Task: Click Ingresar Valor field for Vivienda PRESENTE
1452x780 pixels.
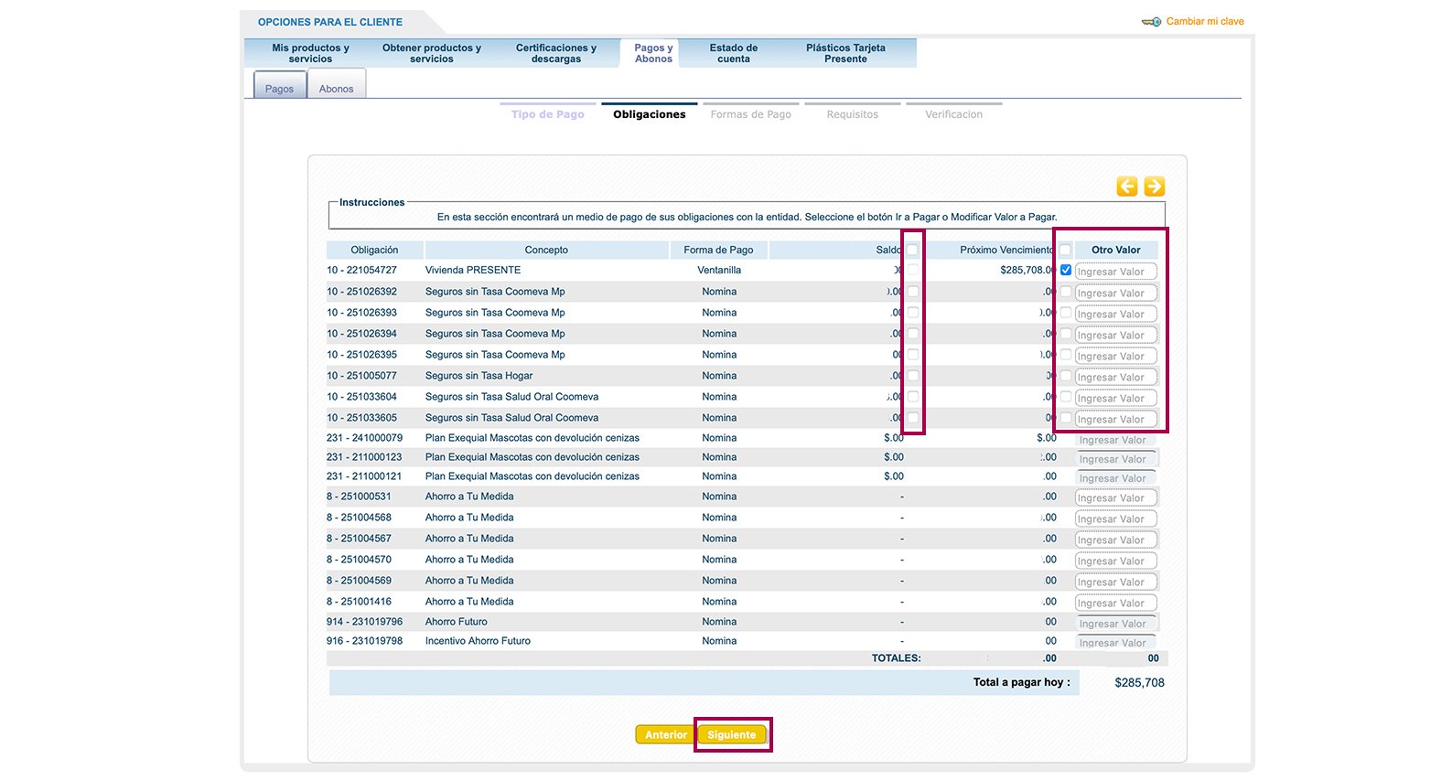Action: 1116,271
